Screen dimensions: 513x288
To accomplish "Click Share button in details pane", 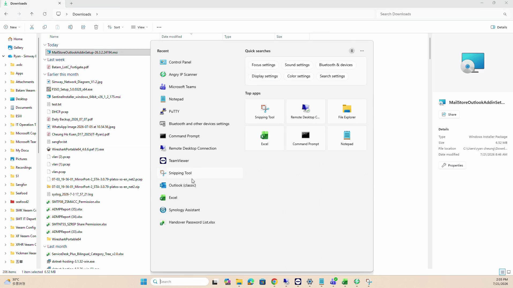I will pyautogui.click(x=449, y=114).
